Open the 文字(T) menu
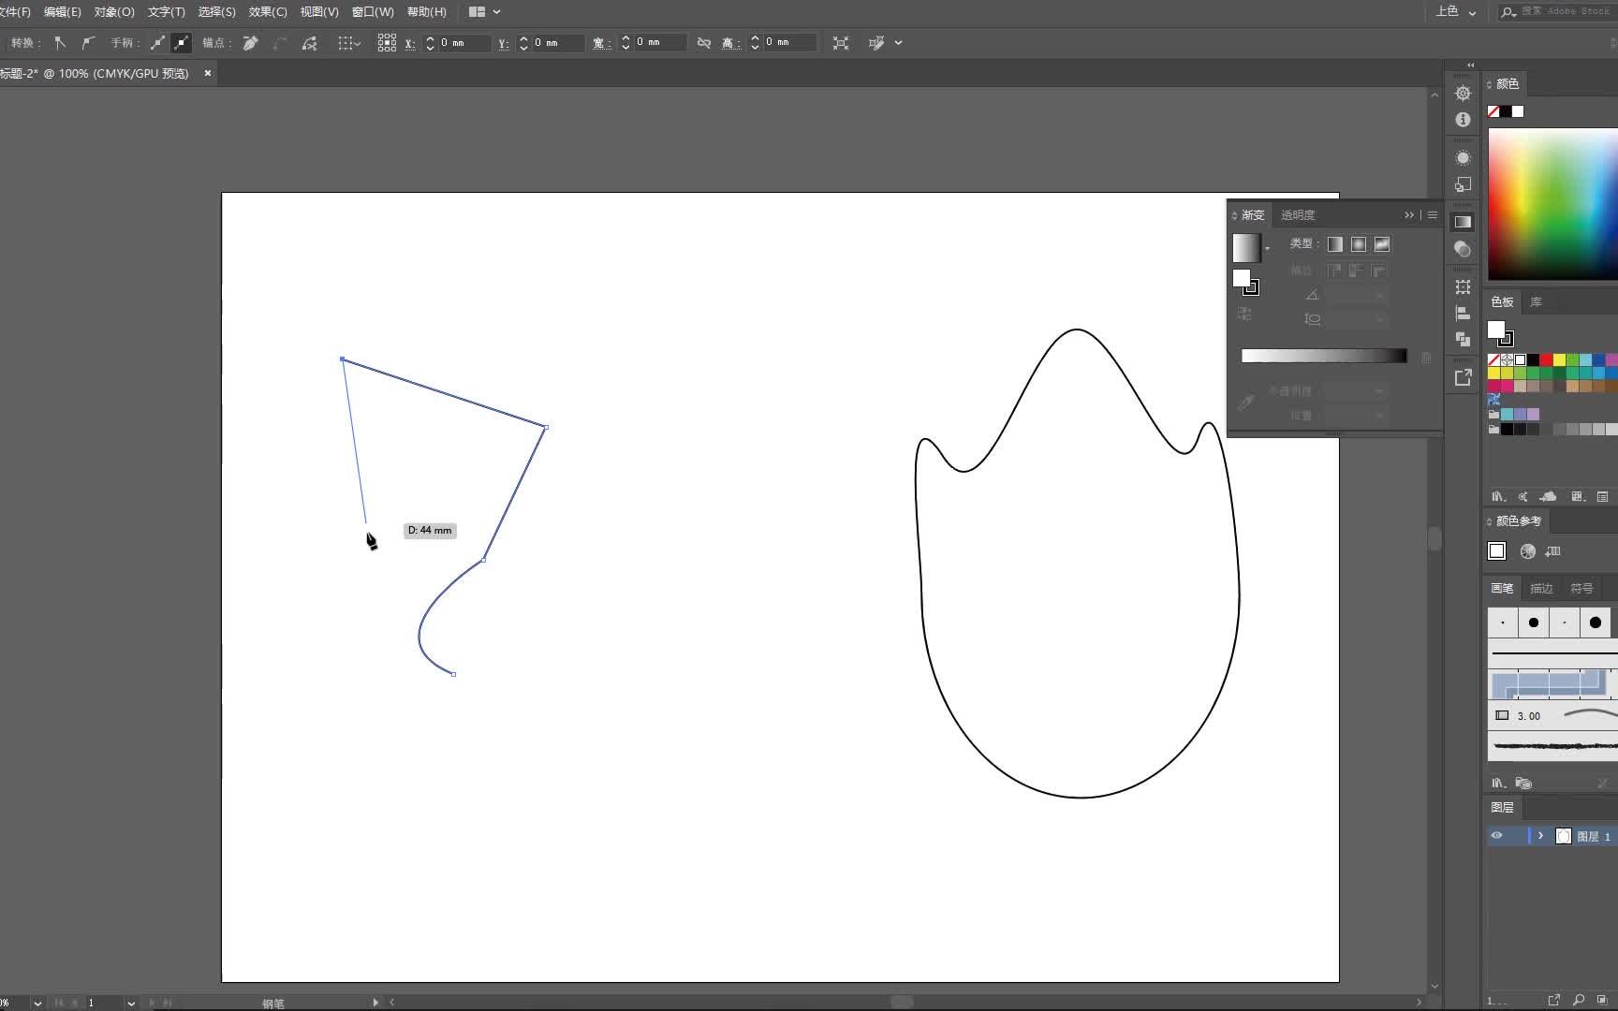This screenshot has height=1011, width=1618. [x=166, y=12]
